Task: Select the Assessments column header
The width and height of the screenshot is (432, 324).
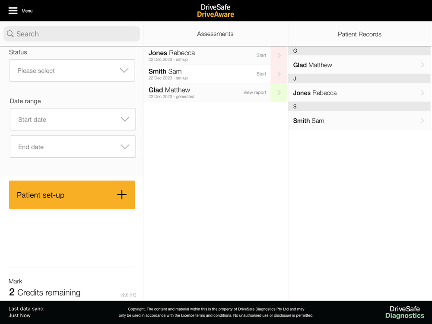Action: [x=215, y=34]
